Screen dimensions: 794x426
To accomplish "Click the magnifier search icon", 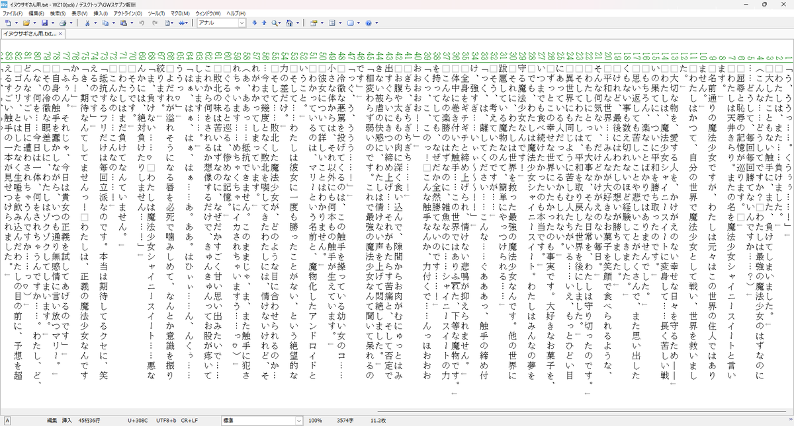I will [x=275, y=23].
